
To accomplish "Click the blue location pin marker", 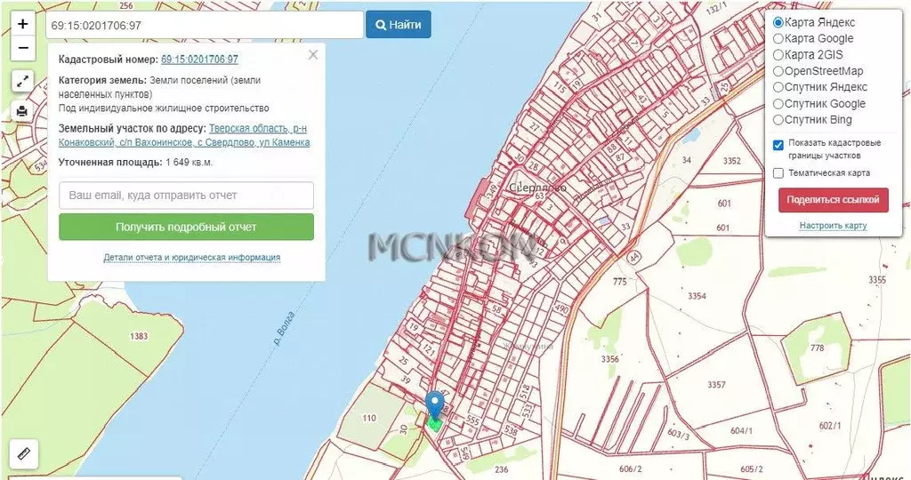I will (434, 404).
